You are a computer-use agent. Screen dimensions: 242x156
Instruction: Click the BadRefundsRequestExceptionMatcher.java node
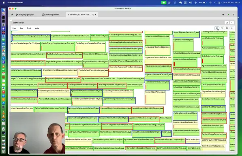pyautogui.click(x=64, y=55)
